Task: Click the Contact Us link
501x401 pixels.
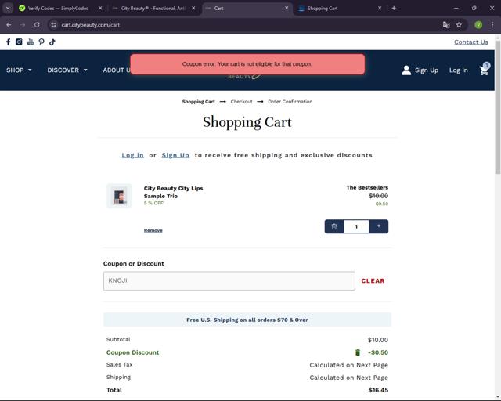Action: pos(471,42)
